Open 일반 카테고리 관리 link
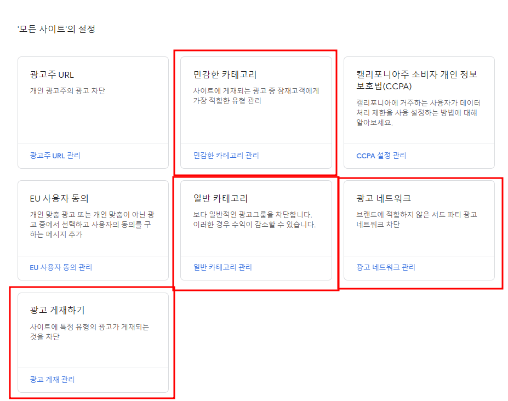The width and height of the screenshot is (508, 401). point(222,267)
